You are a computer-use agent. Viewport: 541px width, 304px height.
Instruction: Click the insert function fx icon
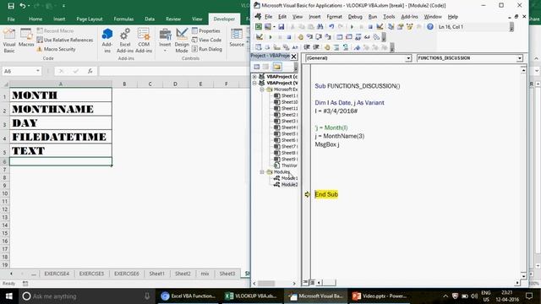click(x=90, y=71)
